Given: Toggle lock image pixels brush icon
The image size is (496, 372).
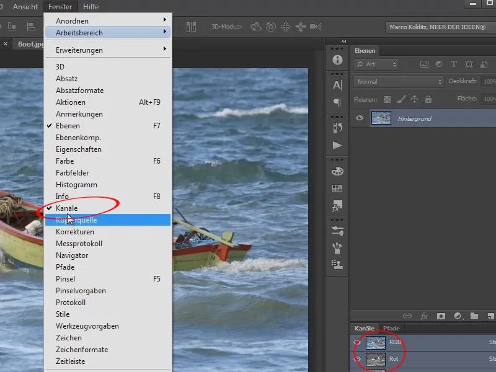Looking at the screenshot, I should (x=401, y=99).
